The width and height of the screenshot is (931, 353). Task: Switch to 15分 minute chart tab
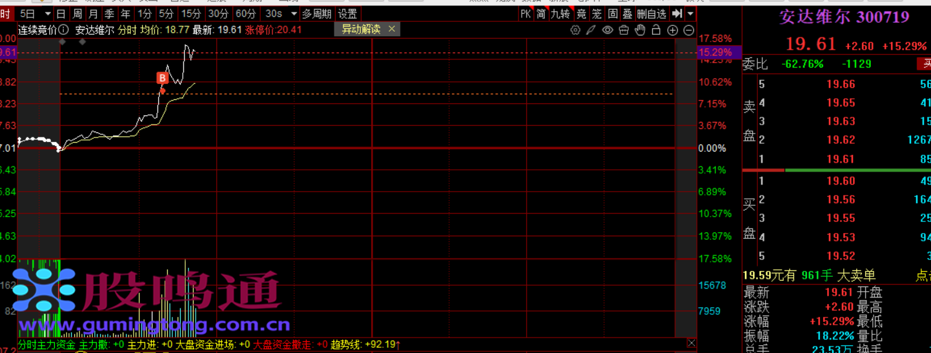coord(190,14)
